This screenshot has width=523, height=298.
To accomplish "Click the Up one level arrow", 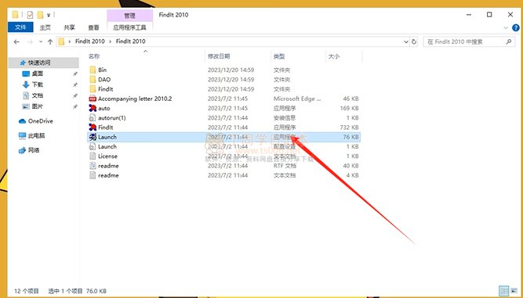I will 50,42.
